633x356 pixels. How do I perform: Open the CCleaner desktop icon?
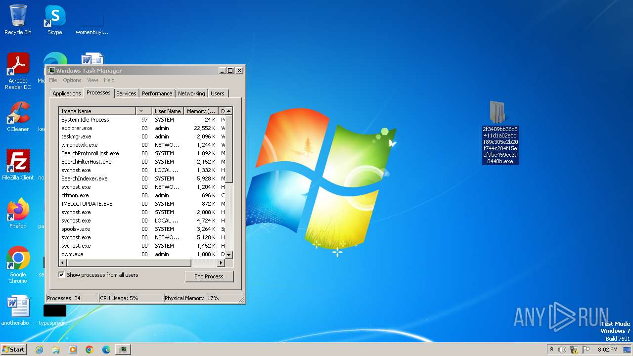pyautogui.click(x=18, y=117)
